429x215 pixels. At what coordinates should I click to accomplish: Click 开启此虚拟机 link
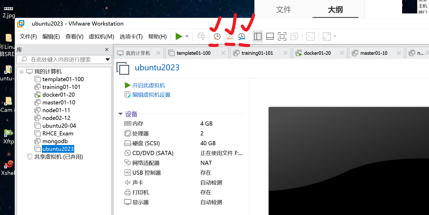149,86
